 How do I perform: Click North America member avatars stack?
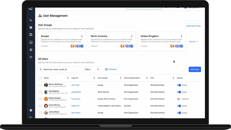point(127,46)
